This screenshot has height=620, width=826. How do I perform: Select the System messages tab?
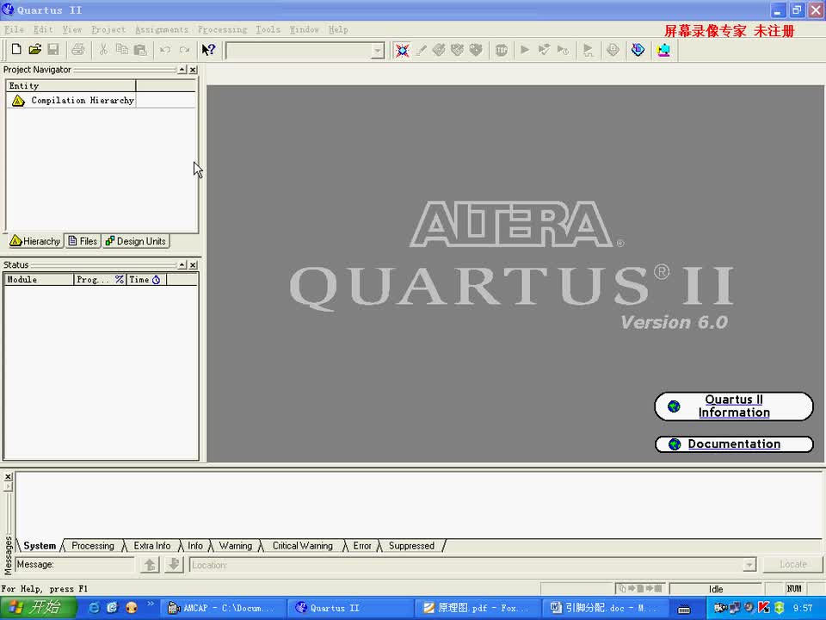pyautogui.click(x=40, y=546)
